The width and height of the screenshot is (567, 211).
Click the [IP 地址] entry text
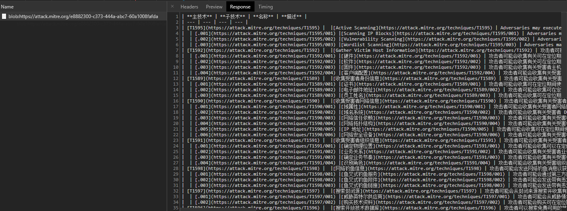coord(352,129)
